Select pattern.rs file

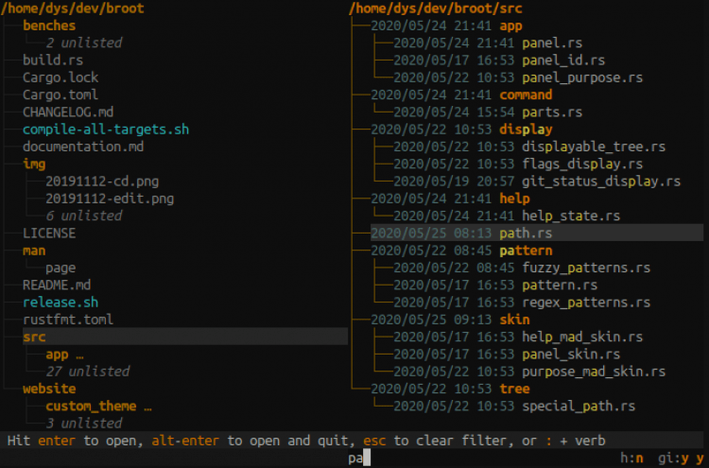coord(560,285)
